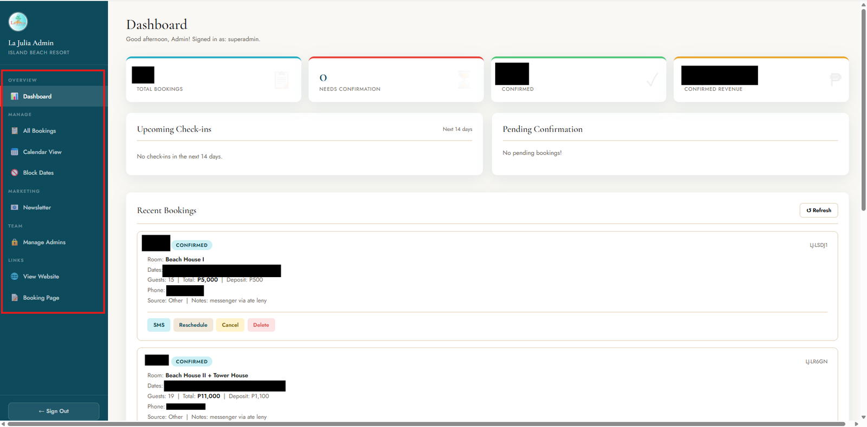The height and width of the screenshot is (427, 867).
Task: Click the Confirmed Revenue stat card
Action: (761, 79)
